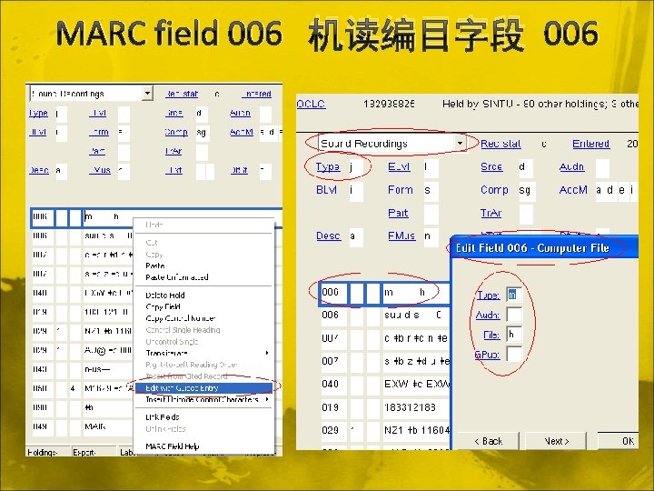The image size is (654, 491).
Task: Choose Paste in context menu
Action: click(203, 266)
